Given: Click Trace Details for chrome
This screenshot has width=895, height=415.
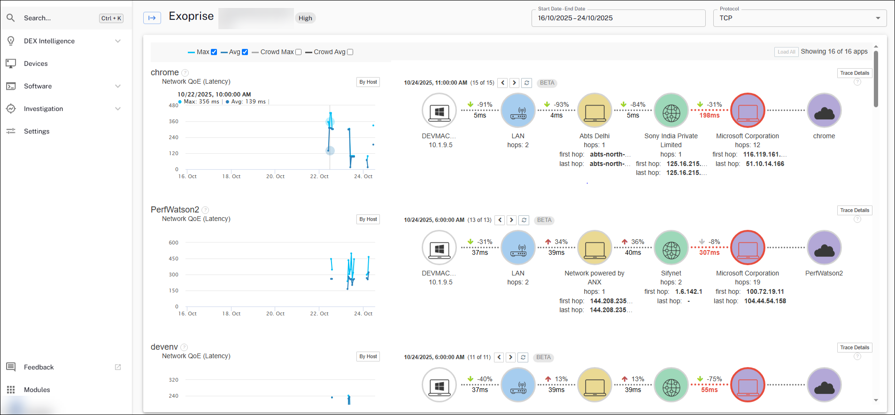Looking at the screenshot, I should pos(854,73).
